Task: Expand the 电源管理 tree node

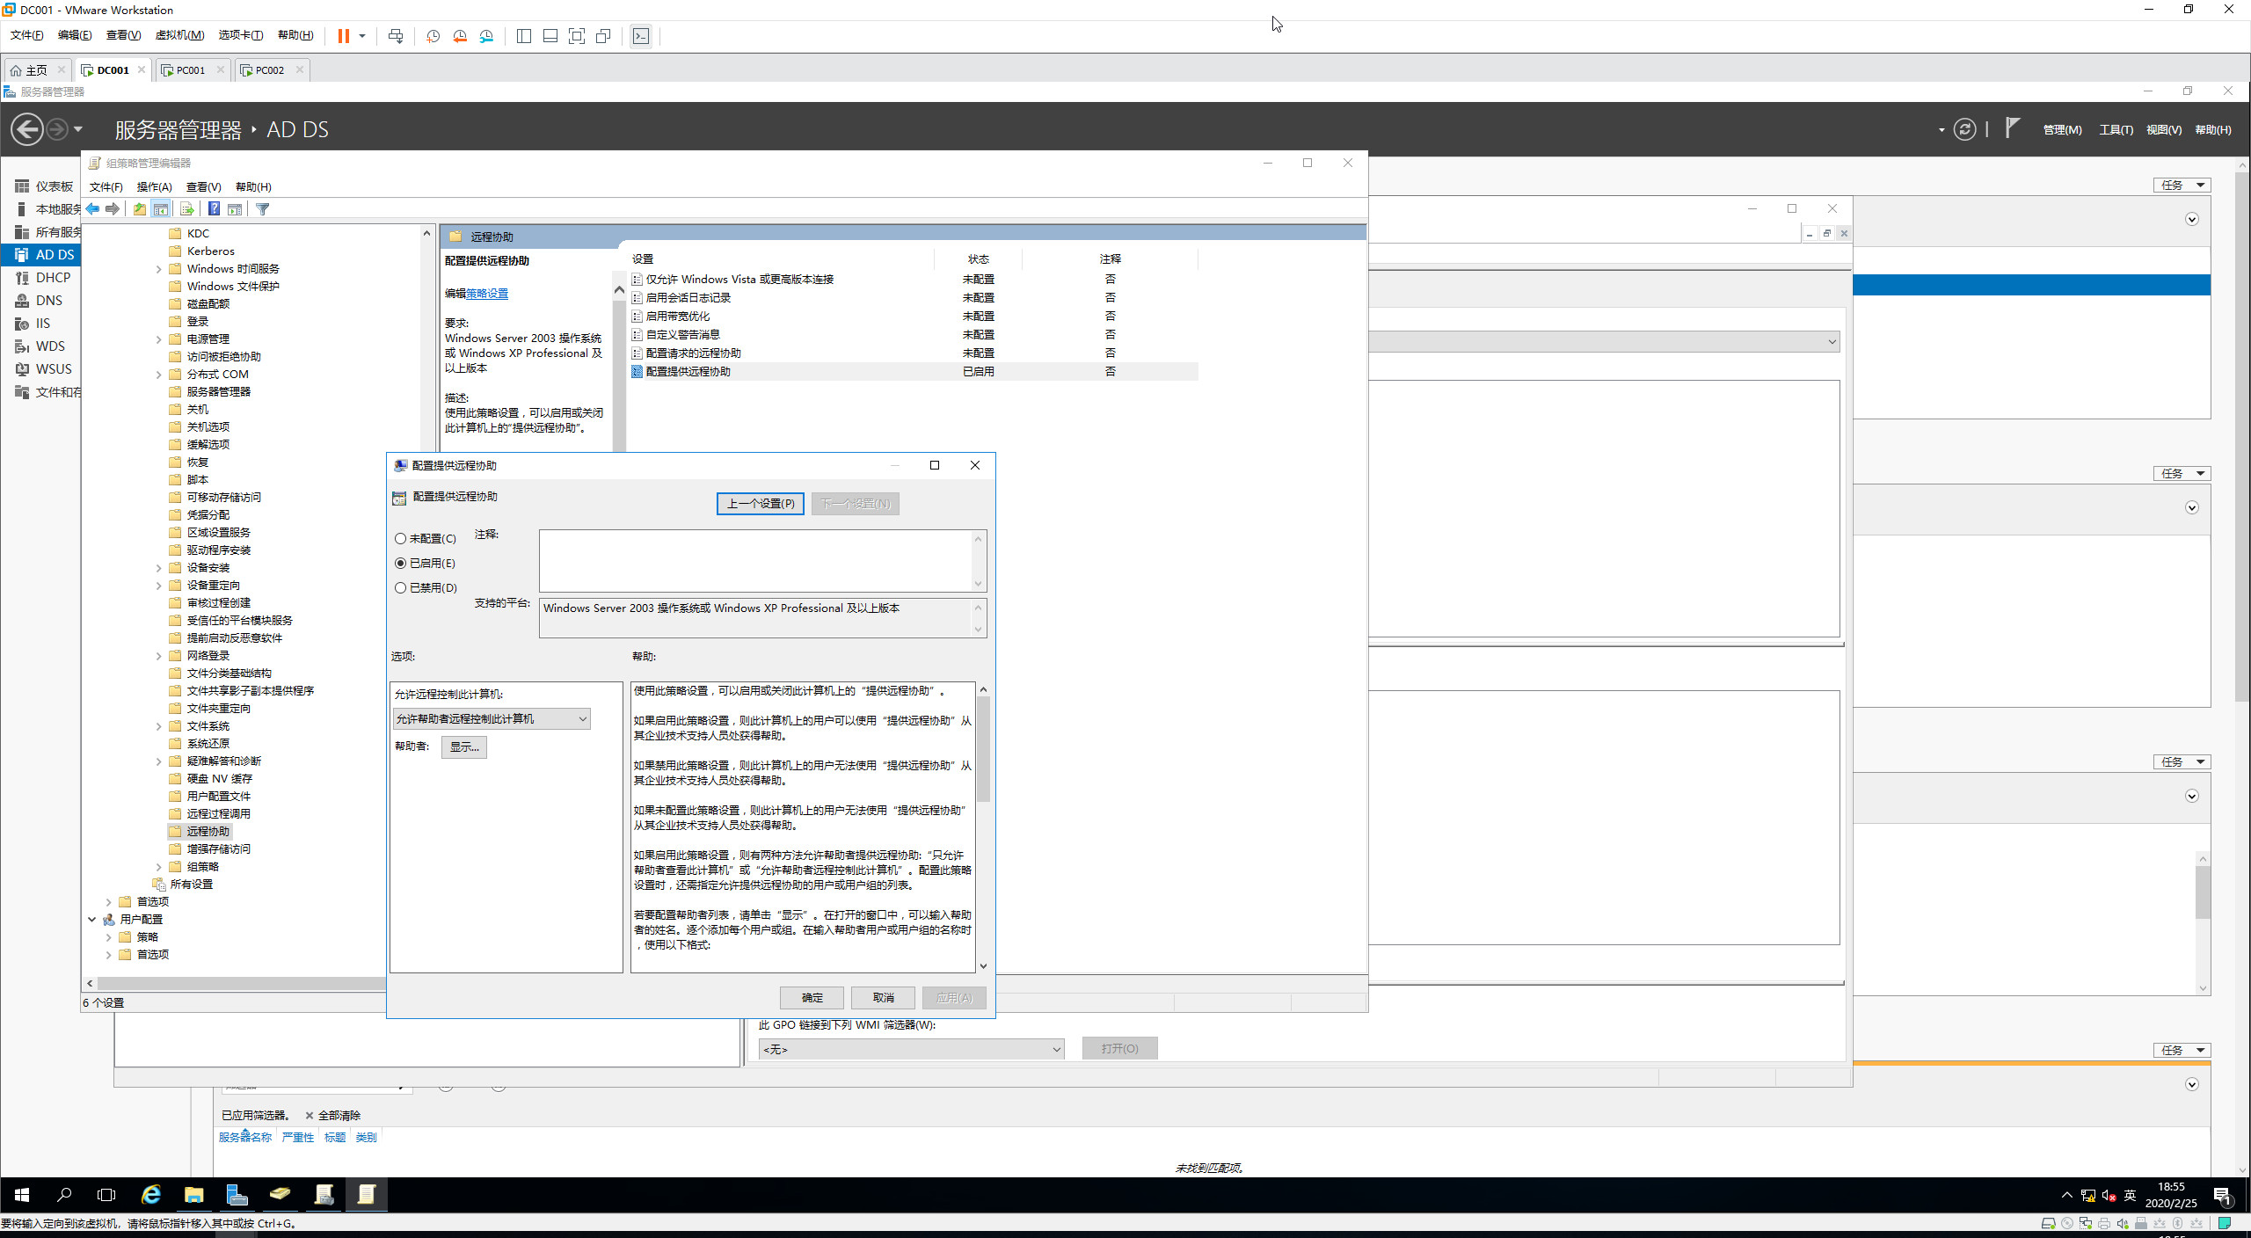Action: pyautogui.click(x=159, y=339)
